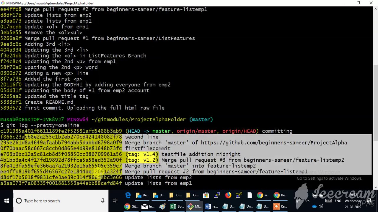The width and height of the screenshot is (378, 212).
Task: Click commit line 'first commit. Uploading the full html raw file'
Action: tap(82, 108)
